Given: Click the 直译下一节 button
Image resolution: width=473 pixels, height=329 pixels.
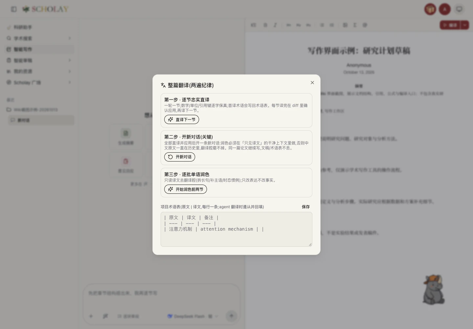Looking at the screenshot, I should [x=182, y=119].
